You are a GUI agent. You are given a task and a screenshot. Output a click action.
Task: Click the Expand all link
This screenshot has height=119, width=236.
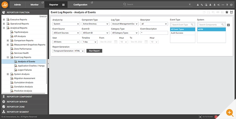coord(43,16)
